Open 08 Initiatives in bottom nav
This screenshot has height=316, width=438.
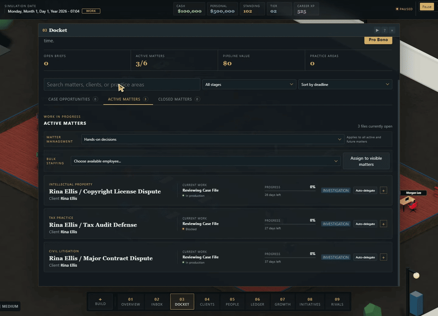(310, 301)
